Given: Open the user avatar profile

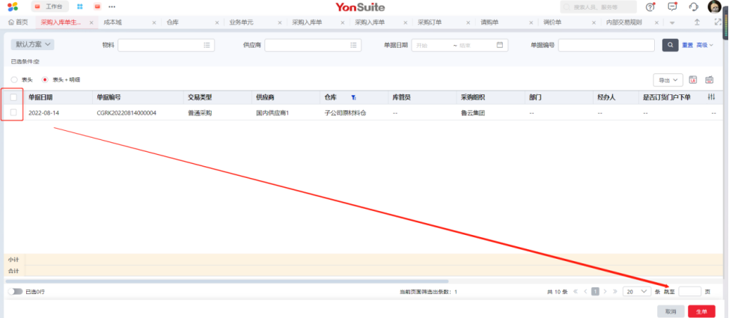Looking at the screenshot, I should point(714,7).
